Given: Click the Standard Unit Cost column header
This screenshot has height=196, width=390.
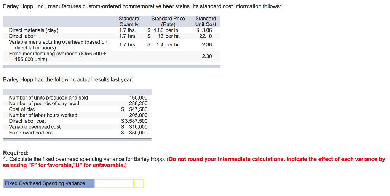Looking at the screenshot, I should (x=206, y=21).
